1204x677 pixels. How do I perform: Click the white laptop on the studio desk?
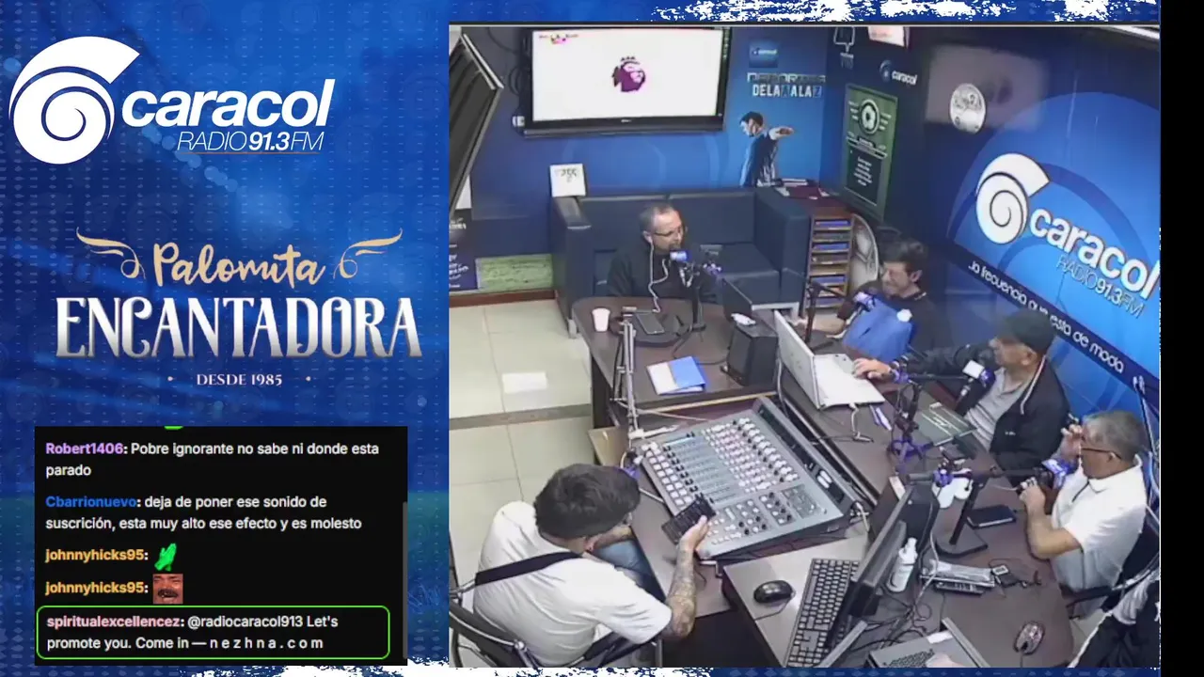click(826, 363)
